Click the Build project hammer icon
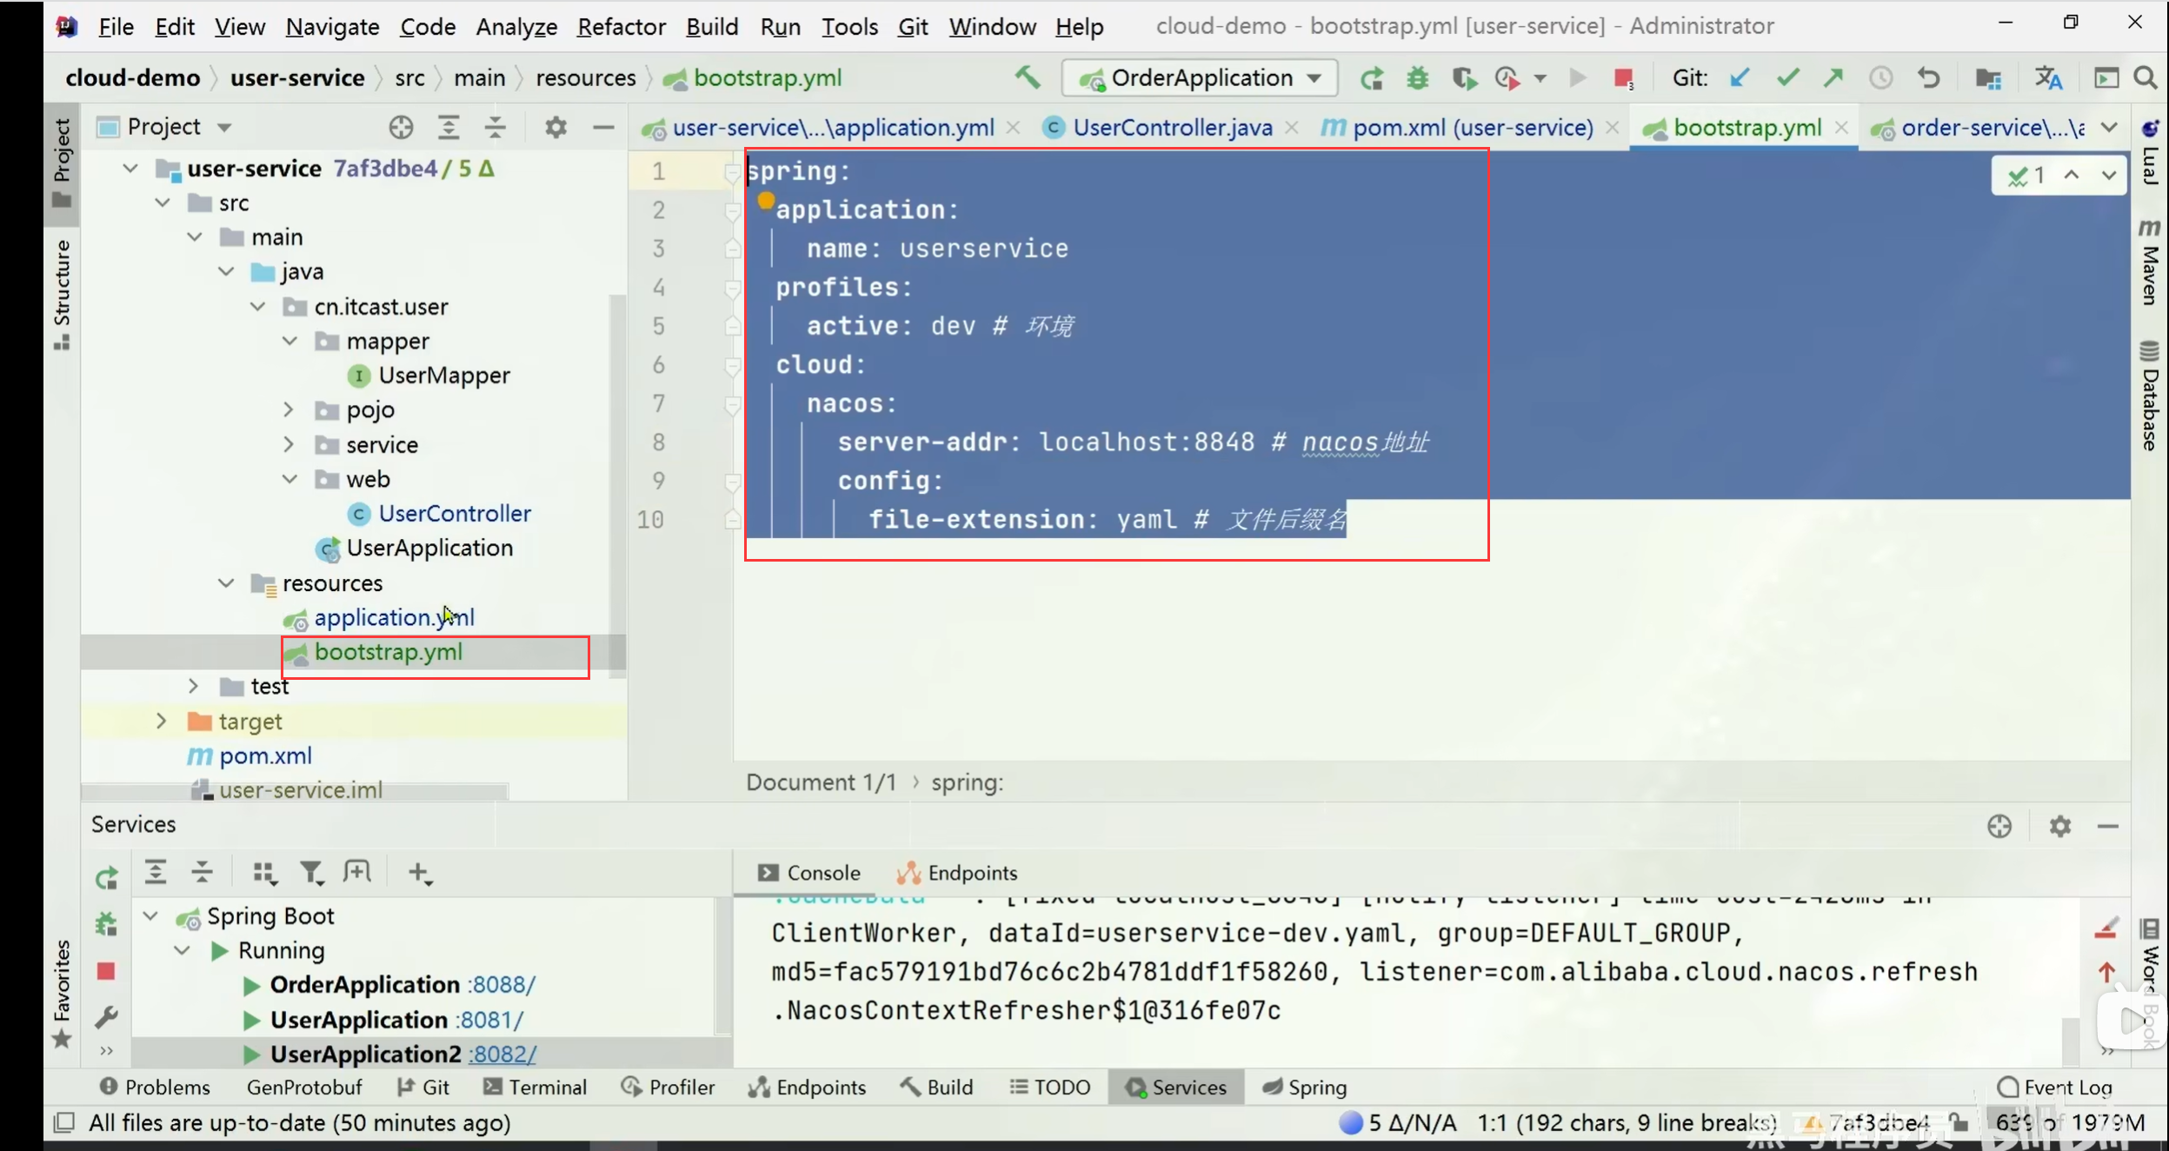2169x1151 pixels. tap(1028, 78)
